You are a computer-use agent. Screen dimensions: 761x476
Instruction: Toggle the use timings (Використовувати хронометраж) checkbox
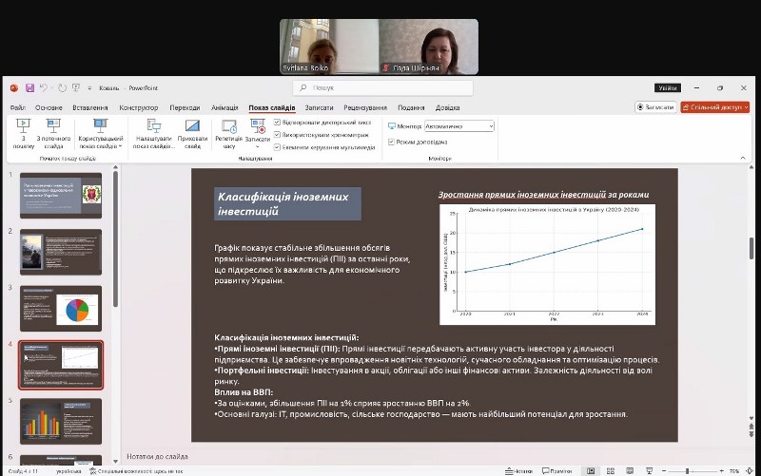[x=277, y=135]
